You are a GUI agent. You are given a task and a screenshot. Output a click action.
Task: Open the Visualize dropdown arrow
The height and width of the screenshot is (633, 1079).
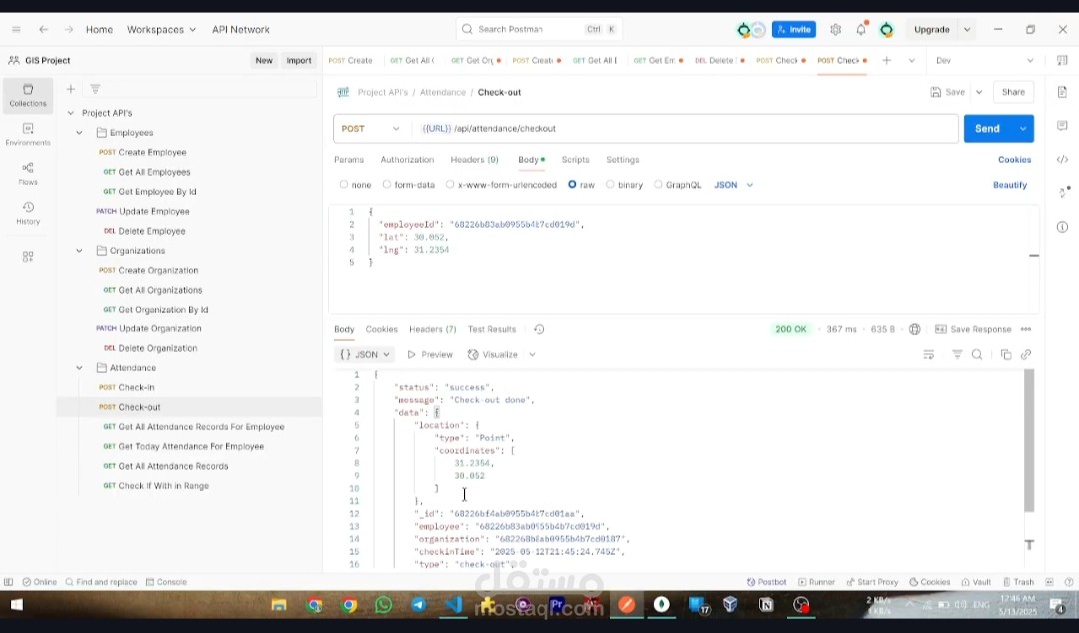coord(532,355)
